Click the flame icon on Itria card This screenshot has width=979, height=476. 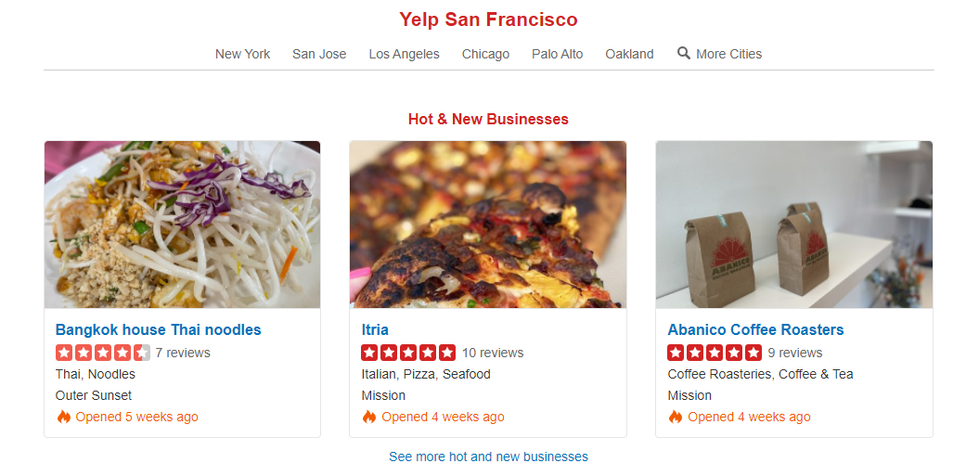click(369, 418)
